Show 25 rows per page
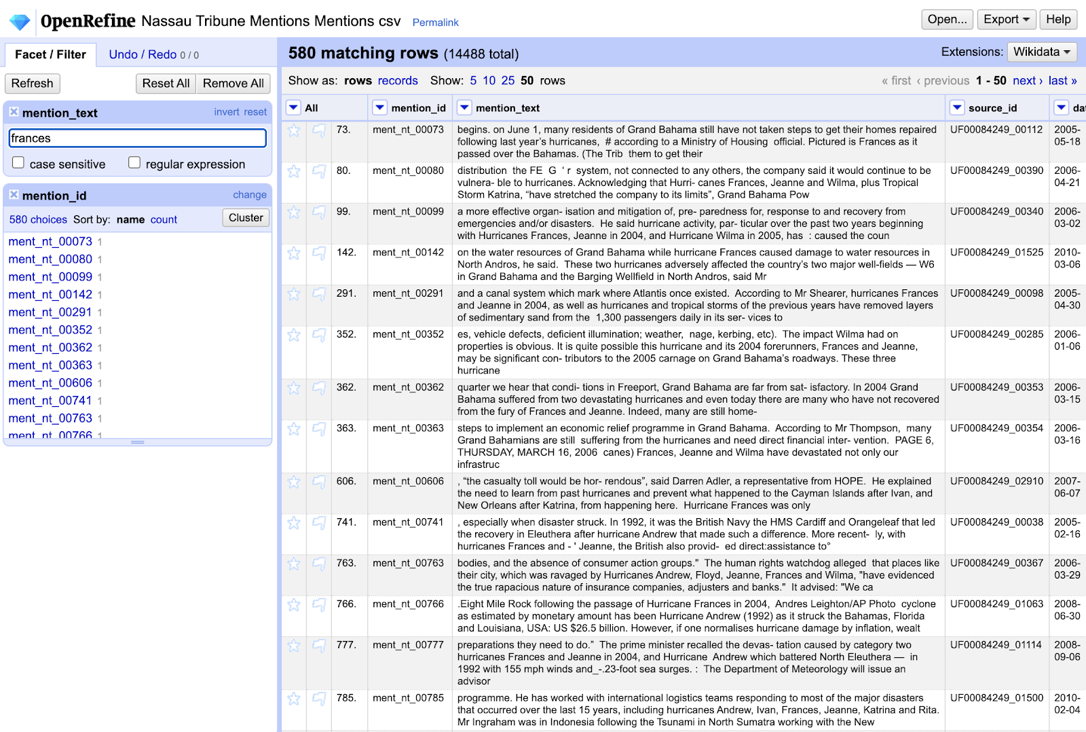The image size is (1086, 732). (x=508, y=81)
